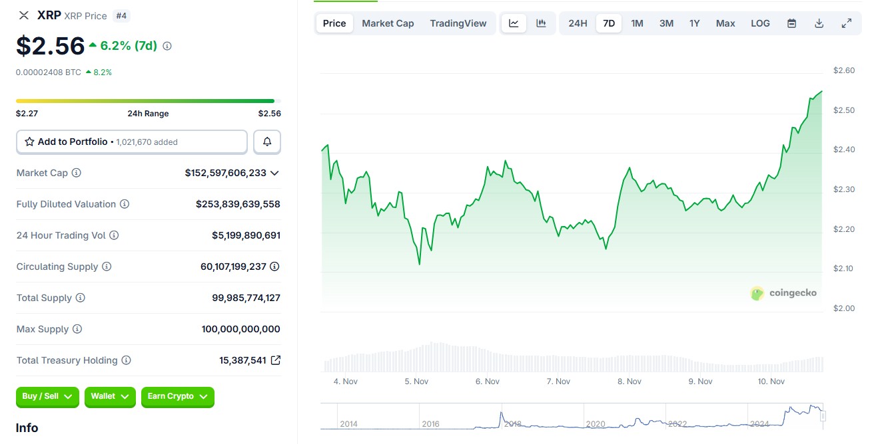Viewport: 870px width, 444px height.
Task: Select the line chart icon
Action: tap(513, 23)
